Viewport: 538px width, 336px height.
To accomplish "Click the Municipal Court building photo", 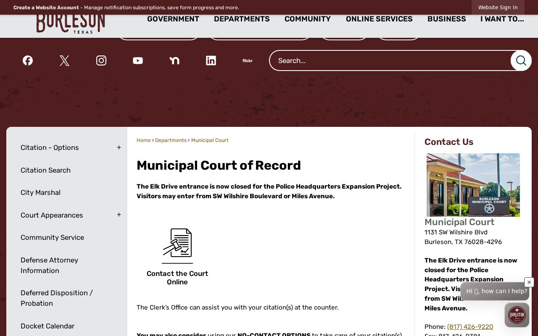I will pos(473,185).
